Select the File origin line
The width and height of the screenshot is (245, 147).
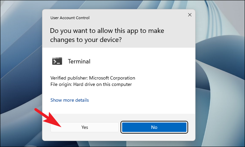click(91, 84)
